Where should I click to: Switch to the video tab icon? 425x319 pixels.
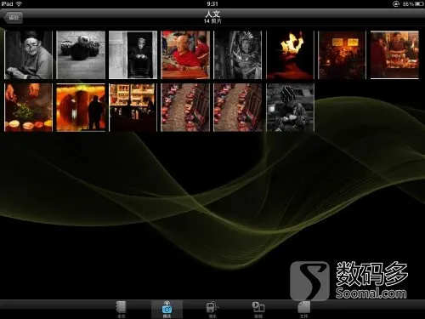(x=258, y=309)
